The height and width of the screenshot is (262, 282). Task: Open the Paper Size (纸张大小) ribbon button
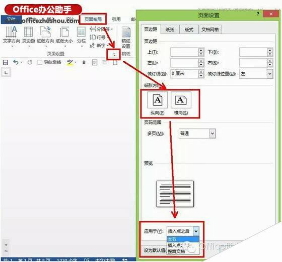[x=64, y=36]
